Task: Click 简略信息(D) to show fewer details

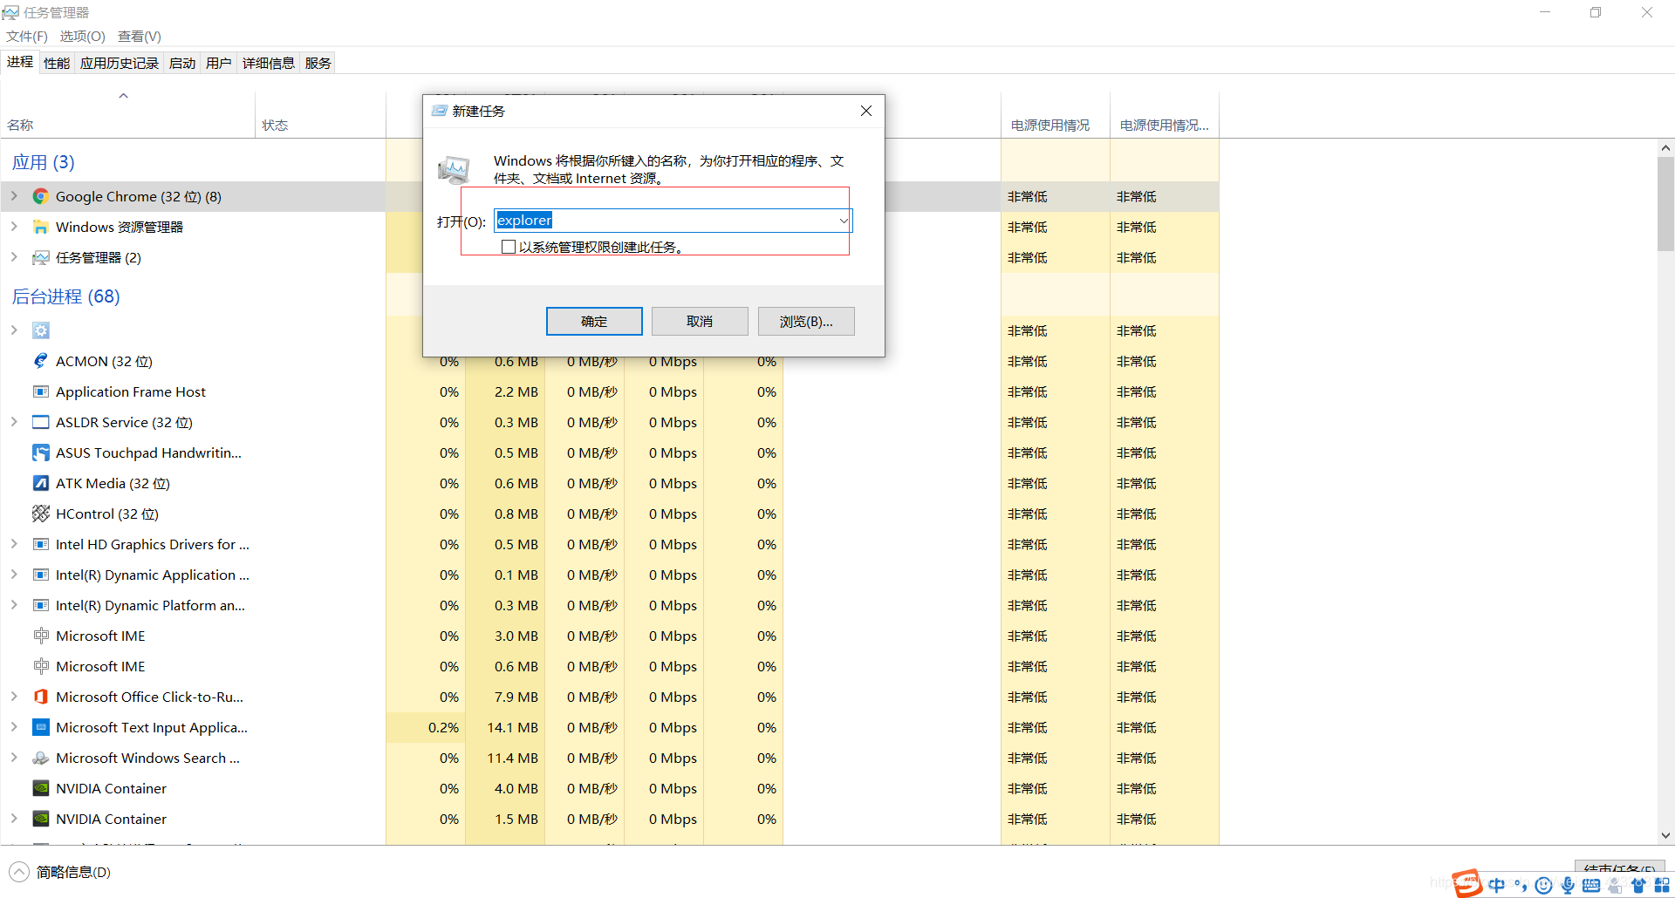Action: point(60,872)
